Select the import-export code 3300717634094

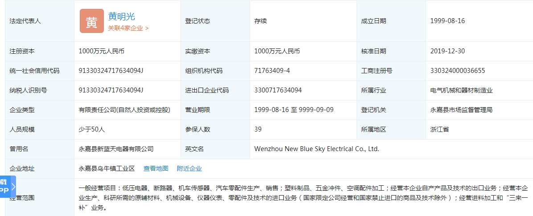[278, 90]
